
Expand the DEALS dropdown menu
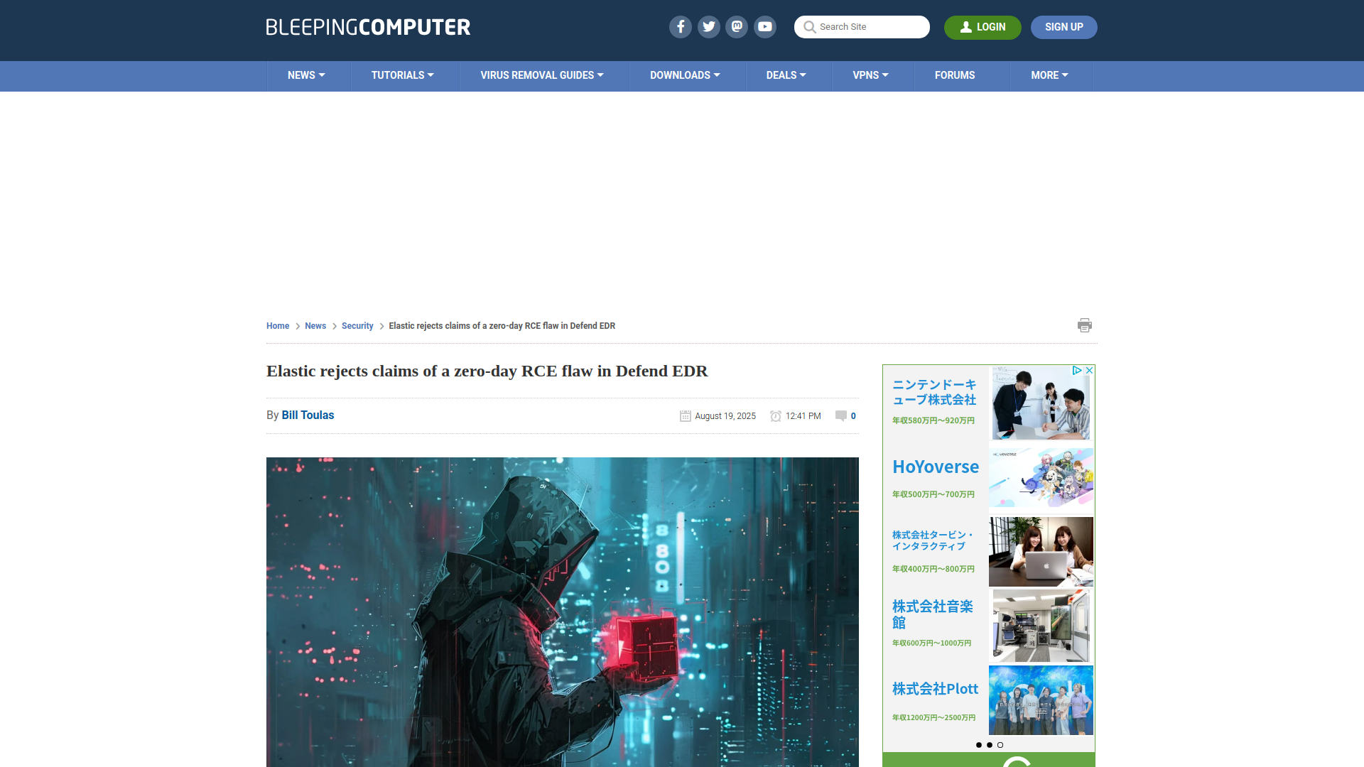pyautogui.click(x=786, y=75)
